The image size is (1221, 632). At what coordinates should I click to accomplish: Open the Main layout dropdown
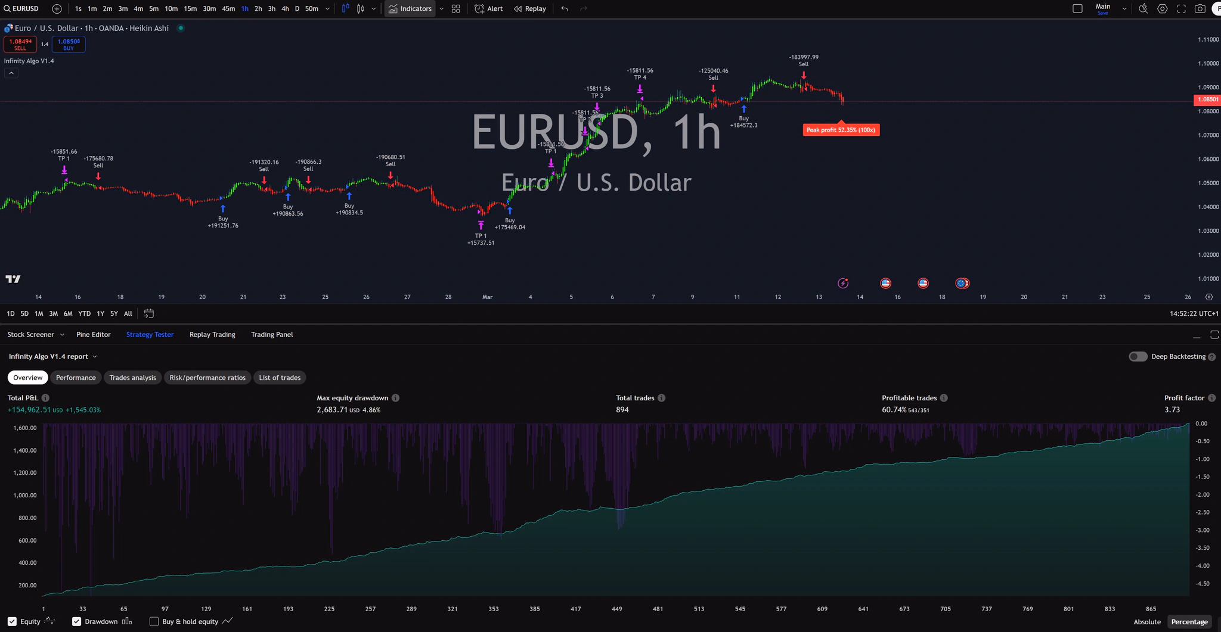tap(1123, 7)
